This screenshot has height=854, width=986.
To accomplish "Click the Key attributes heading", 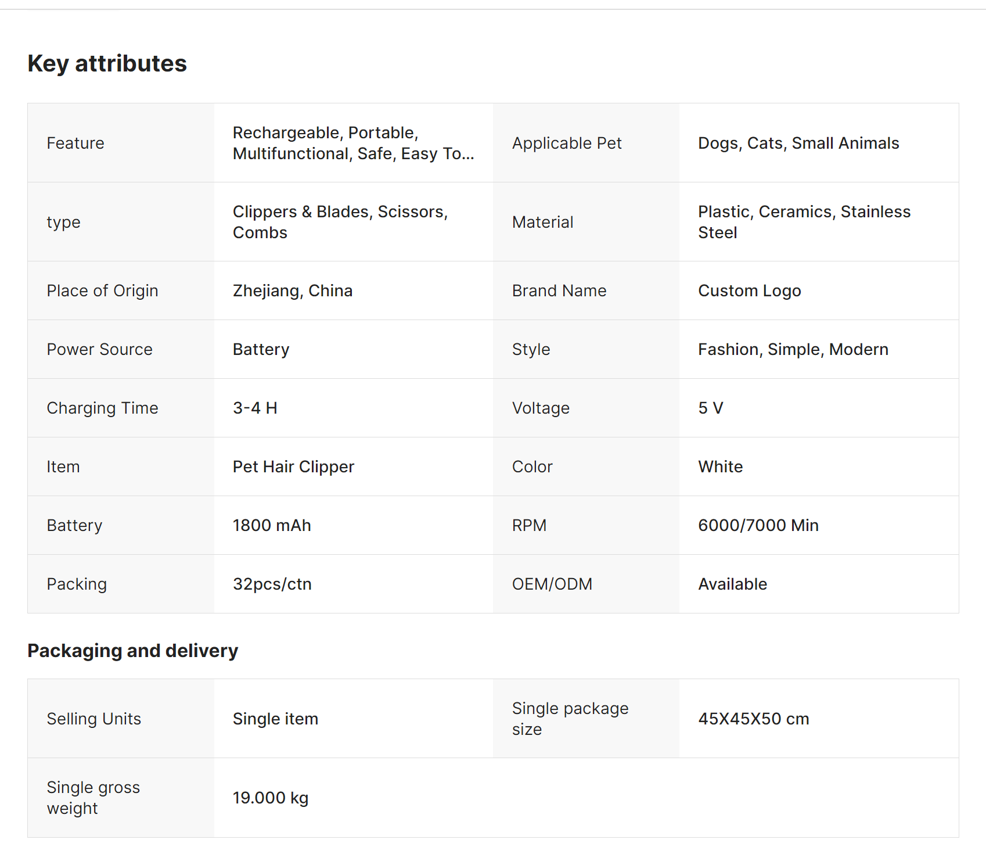I will (107, 63).
